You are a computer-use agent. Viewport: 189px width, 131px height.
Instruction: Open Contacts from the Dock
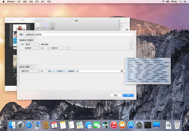coord(46,125)
